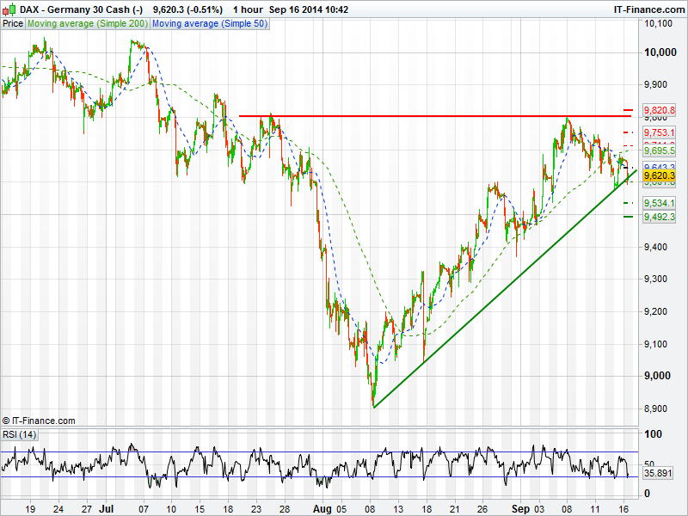Select the green rising trendline

click(505, 289)
